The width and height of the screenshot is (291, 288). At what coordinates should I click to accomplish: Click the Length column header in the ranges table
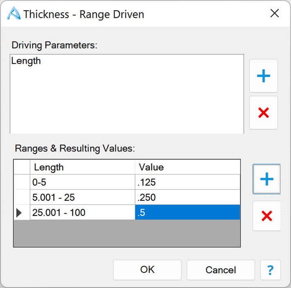click(x=82, y=167)
